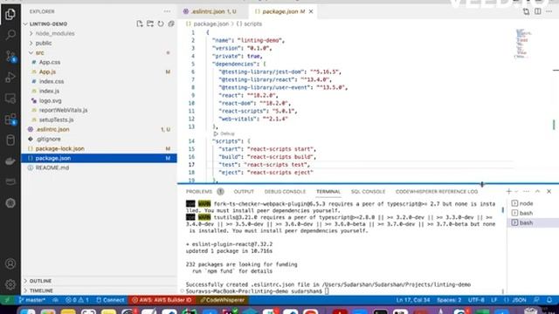Open errors and warnings count in status bar
The height and width of the screenshot is (314, 559).
click(77, 300)
